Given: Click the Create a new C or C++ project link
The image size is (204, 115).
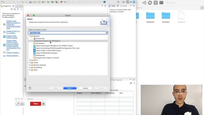Looking at the screenshot, I should click(13, 32).
